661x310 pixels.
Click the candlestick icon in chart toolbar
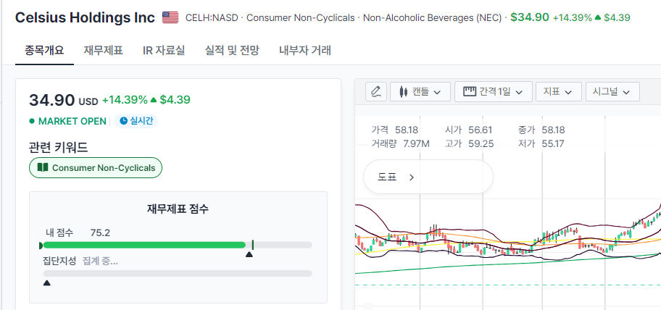403,92
